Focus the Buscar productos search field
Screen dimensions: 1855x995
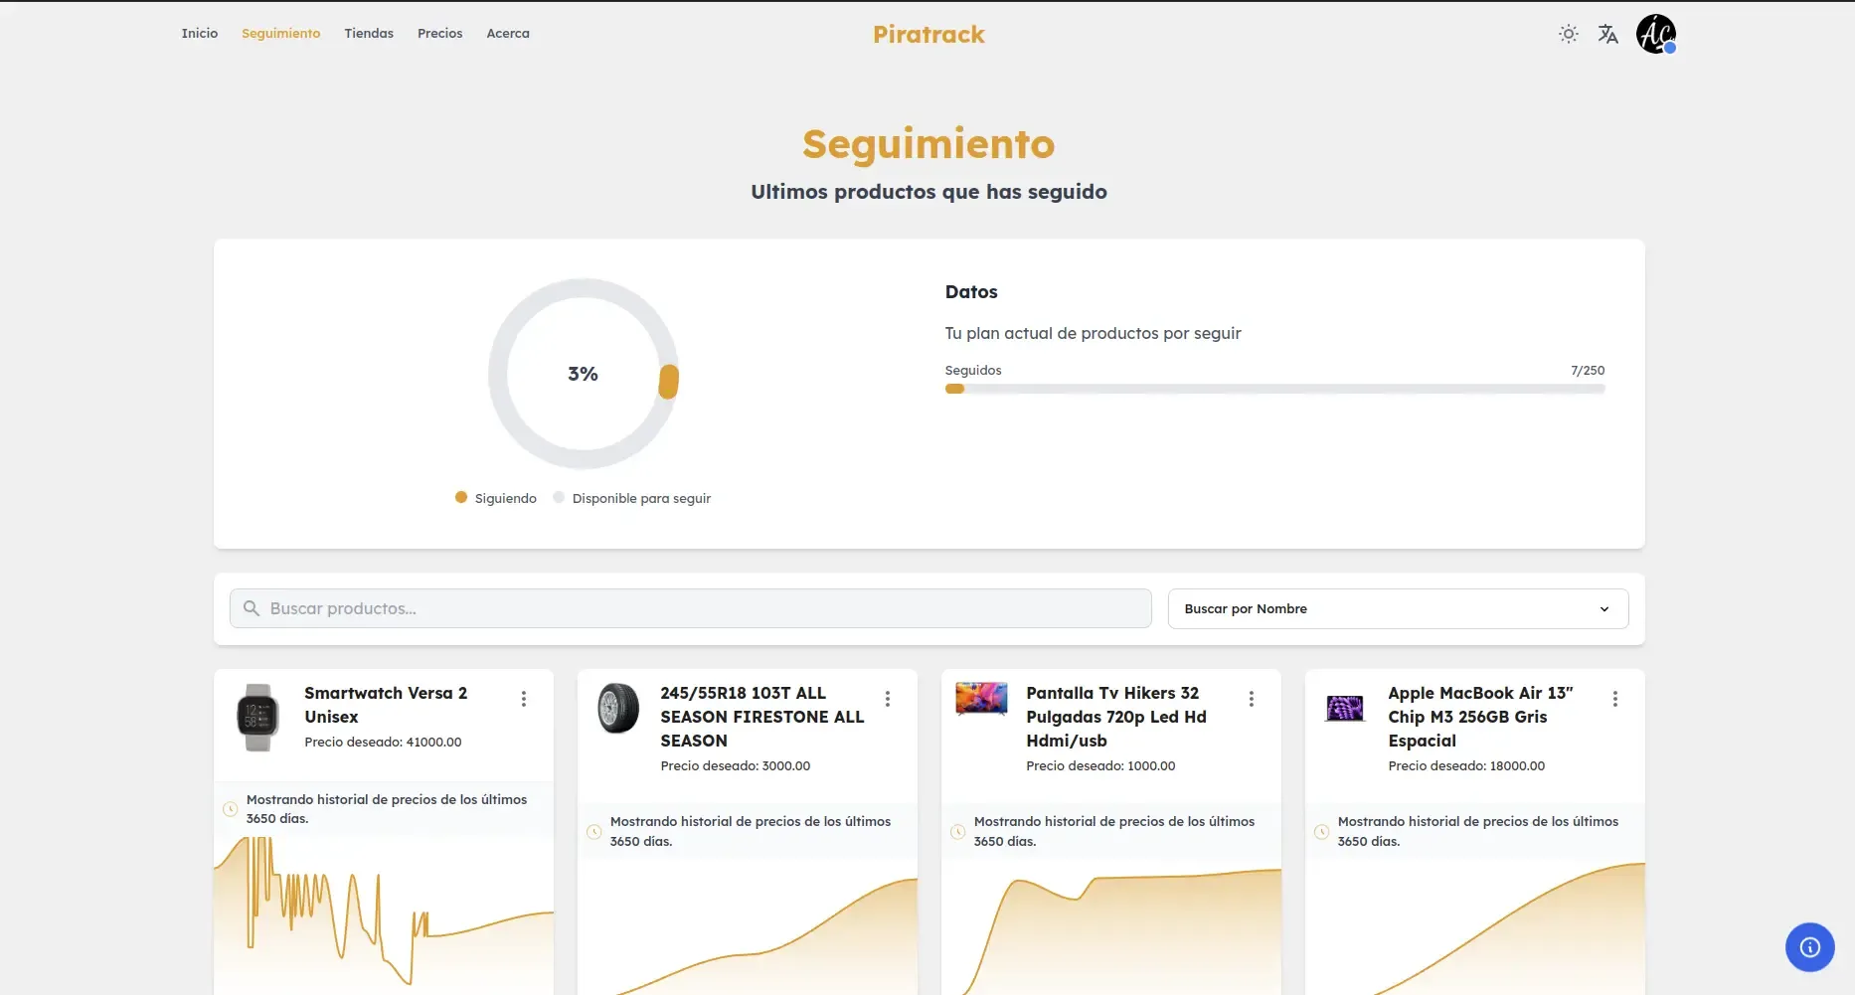(x=696, y=608)
